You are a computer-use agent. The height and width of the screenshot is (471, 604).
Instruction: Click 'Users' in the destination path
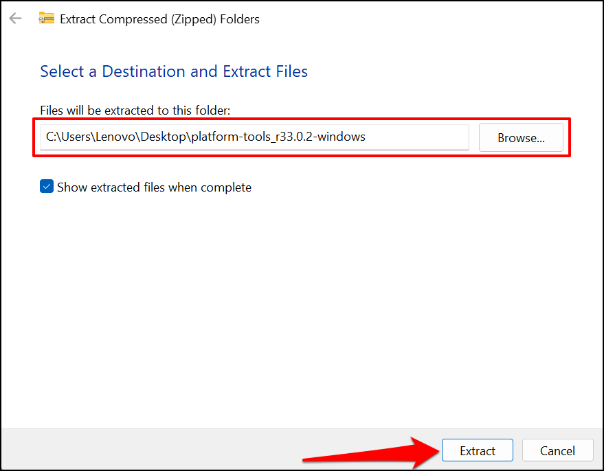76,137
